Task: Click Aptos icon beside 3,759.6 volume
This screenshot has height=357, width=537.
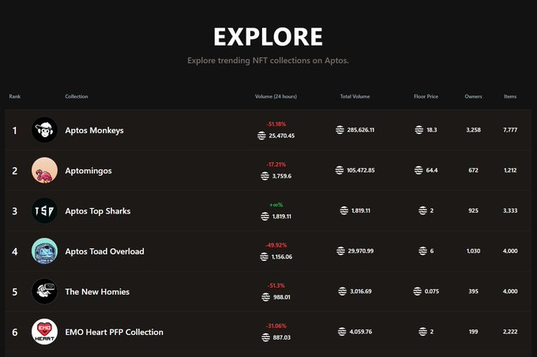Action: (x=265, y=176)
